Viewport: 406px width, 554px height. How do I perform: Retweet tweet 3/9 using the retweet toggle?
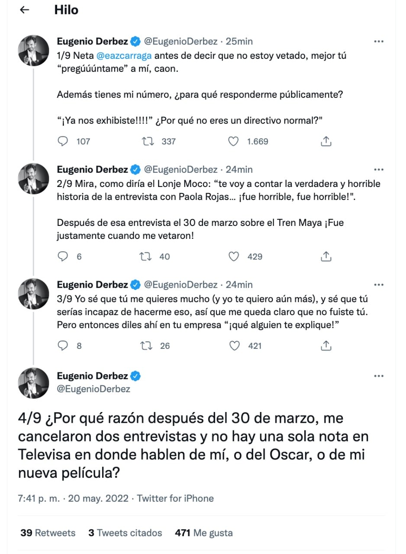coord(148,345)
